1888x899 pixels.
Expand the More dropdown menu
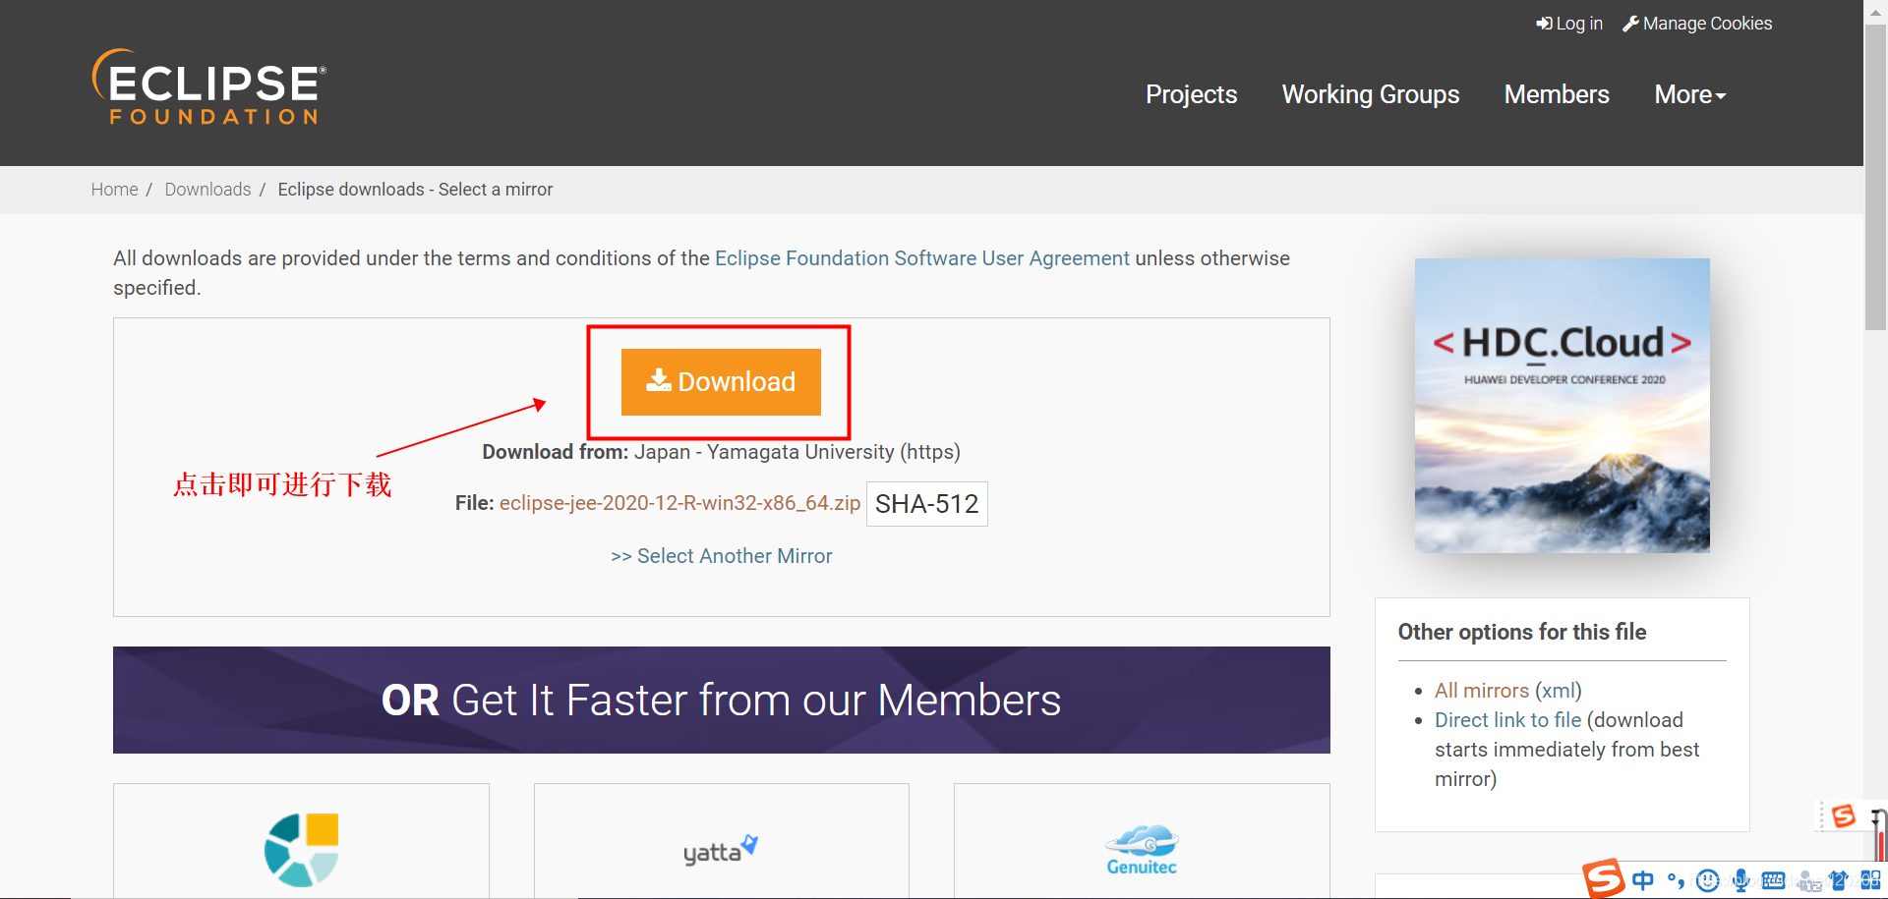(x=1689, y=94)
